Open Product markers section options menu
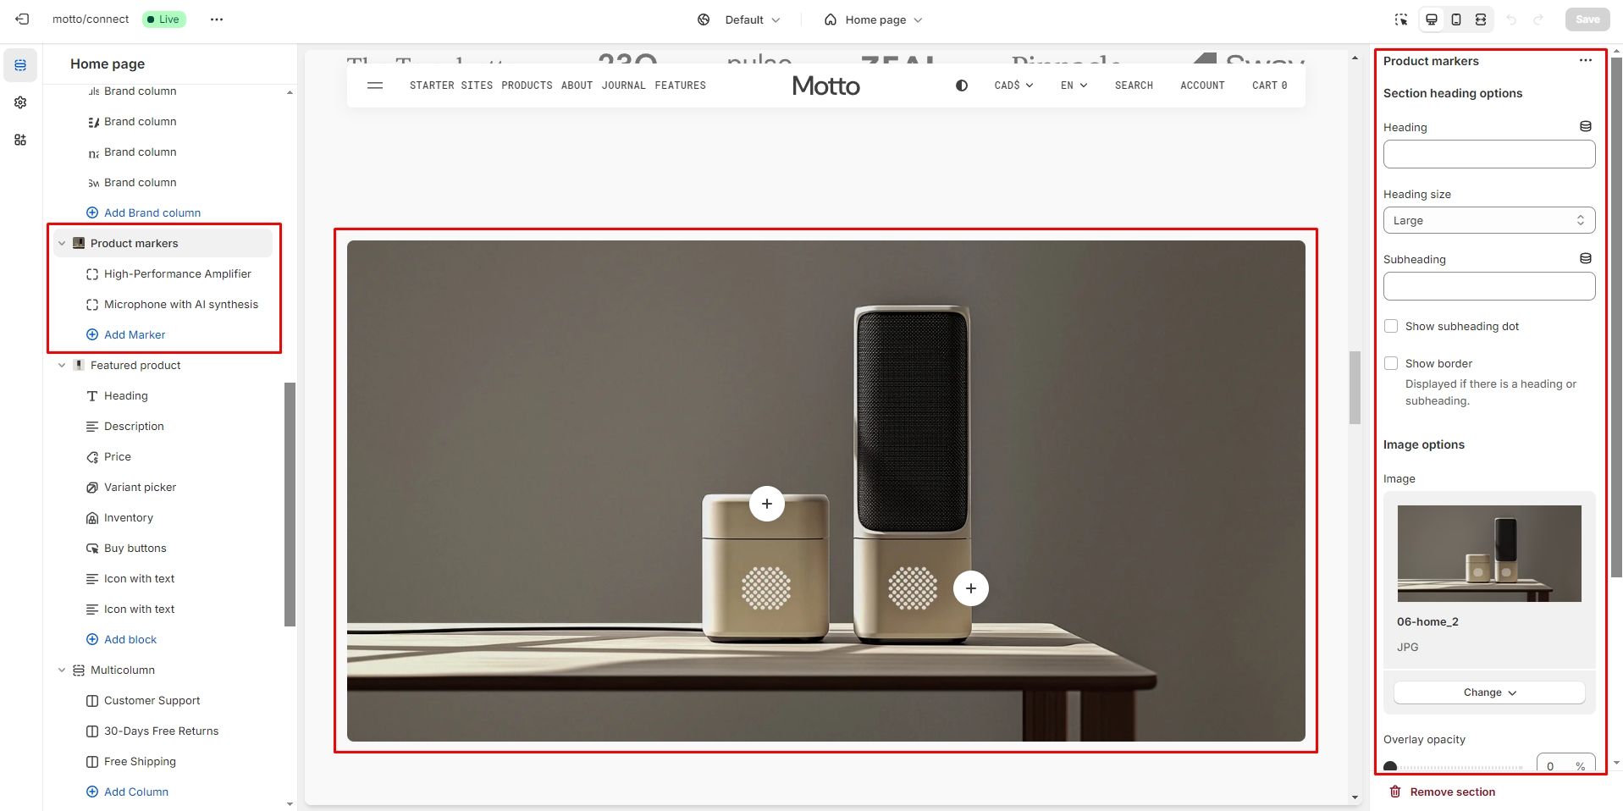Screen dimensions: 1623x811 pos(1585,61)
